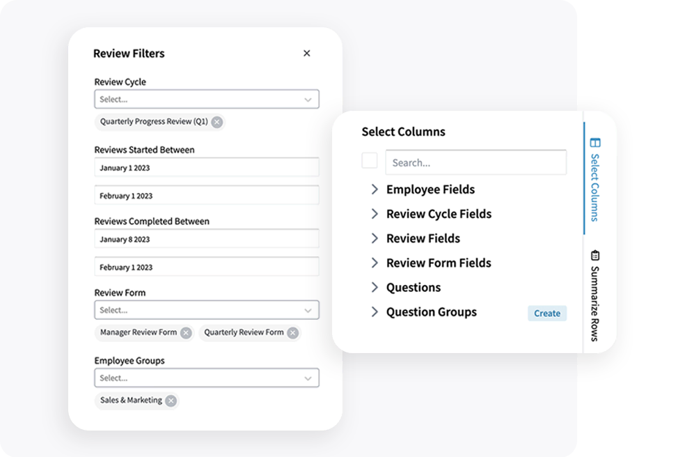Remove the Sales & Marketing group chip
This screenshot has width=685, height=457.
coord(169,401)
